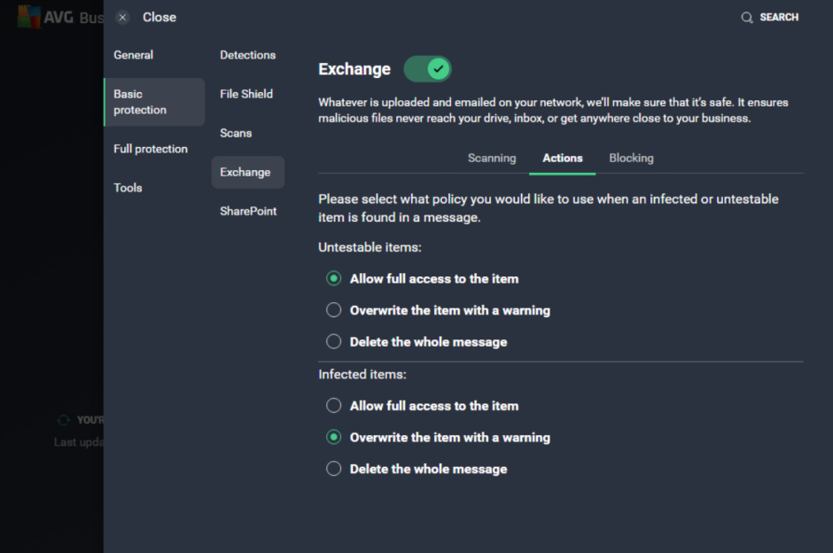Open Full protection settings

click(150, 149)
